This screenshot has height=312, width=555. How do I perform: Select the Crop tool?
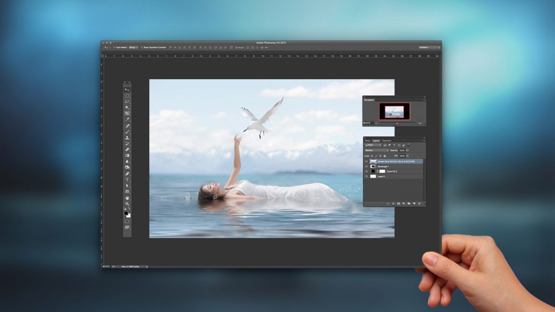tap(127, 114)
